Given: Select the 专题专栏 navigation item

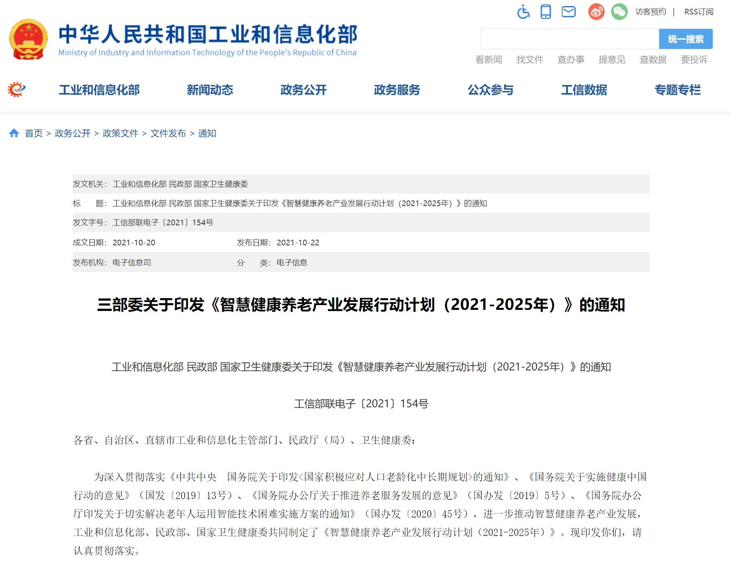Looking at the screenshot, I should [678, 90].
